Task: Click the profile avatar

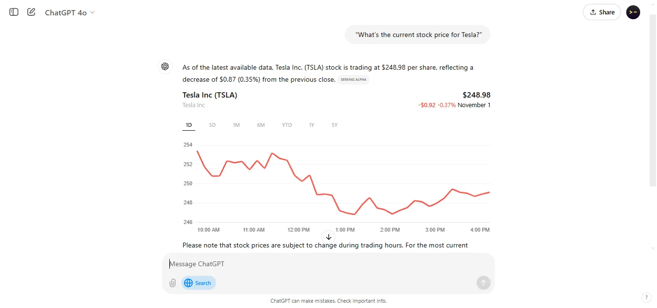Action: [633, 12]
